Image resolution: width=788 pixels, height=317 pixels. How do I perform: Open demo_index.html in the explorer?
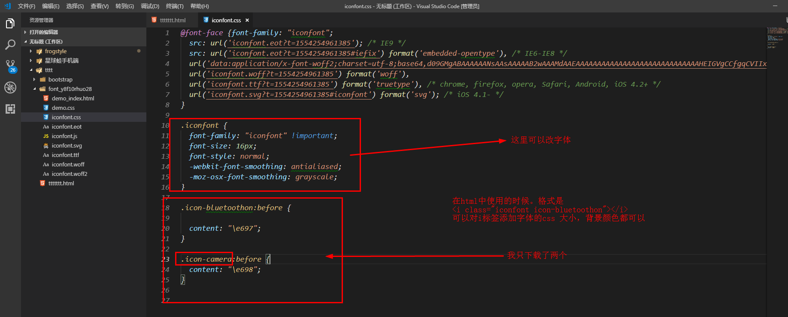pos(84,98)
